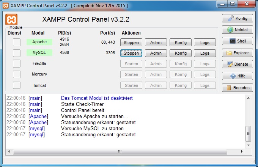Click log line 'Versuche MySQL zu starten...'

pos(94,129)
